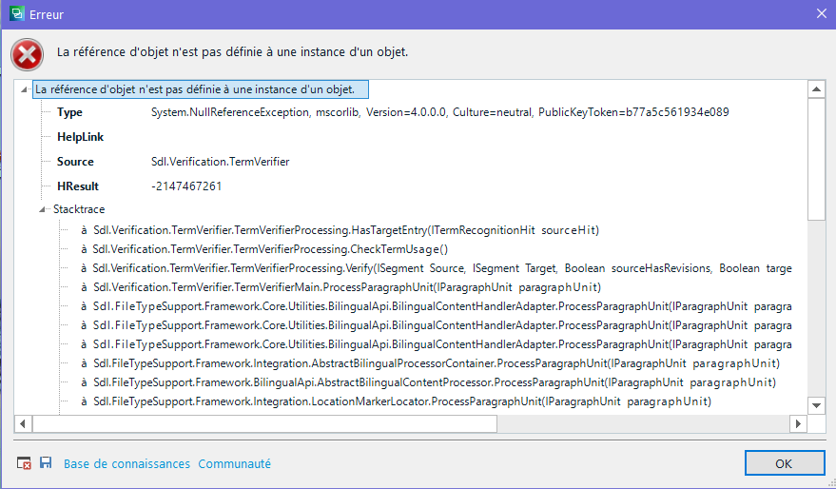
Task: Click the Stacktrace label
Action: point(79,209)
